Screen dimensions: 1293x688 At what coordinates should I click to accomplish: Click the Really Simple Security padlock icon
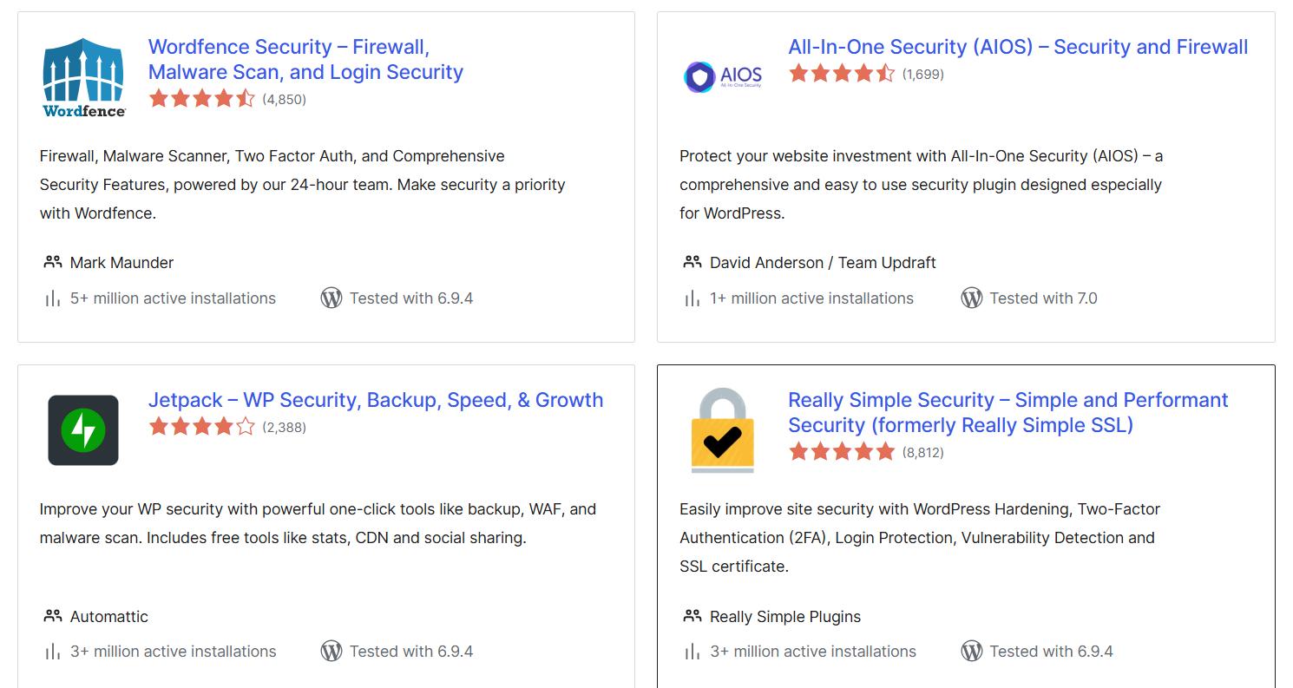click(x=723, y=430)
